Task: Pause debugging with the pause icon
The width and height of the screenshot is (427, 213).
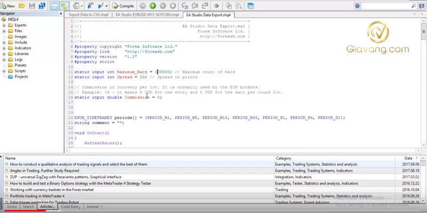Action: [163, 6]
